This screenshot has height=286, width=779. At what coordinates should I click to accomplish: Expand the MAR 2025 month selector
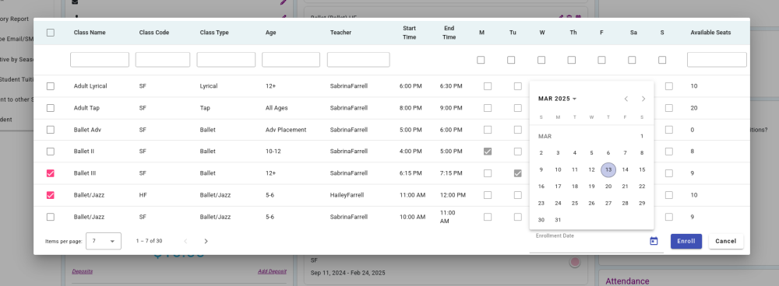coord(558,99)
